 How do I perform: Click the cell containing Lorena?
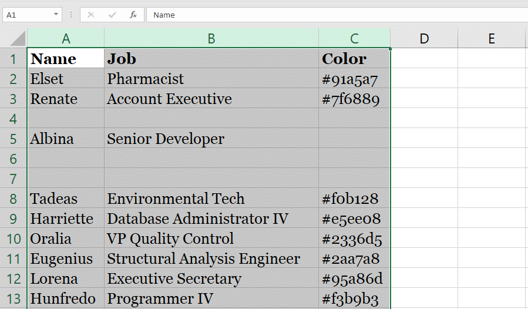66,278
